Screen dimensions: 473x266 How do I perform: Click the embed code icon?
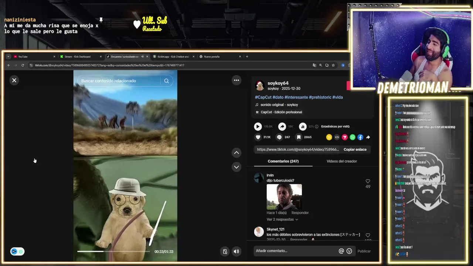pos(337,137)
